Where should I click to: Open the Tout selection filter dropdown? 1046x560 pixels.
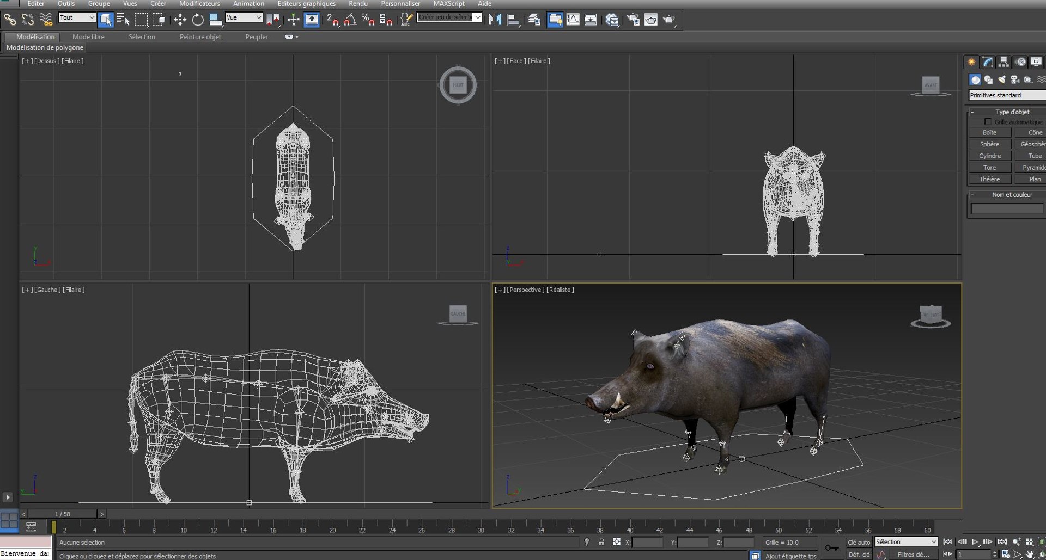click(x=77, y=17)
